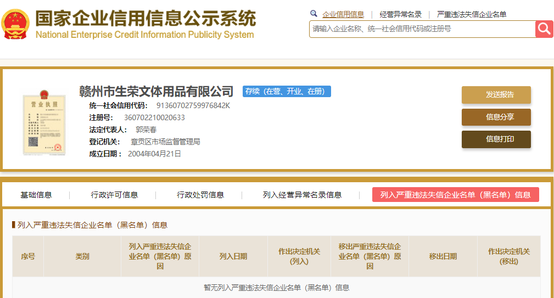Screen dimensions: 554x298
Task: Open the 列入经营异常名录信息 tab
Action: 302,195
